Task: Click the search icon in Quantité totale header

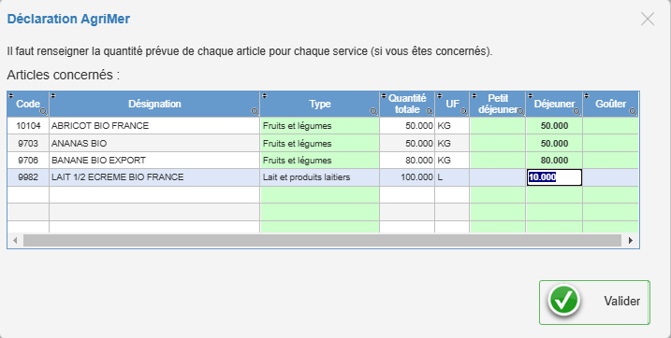Action: pyautogui.click(x=430, y=111)
